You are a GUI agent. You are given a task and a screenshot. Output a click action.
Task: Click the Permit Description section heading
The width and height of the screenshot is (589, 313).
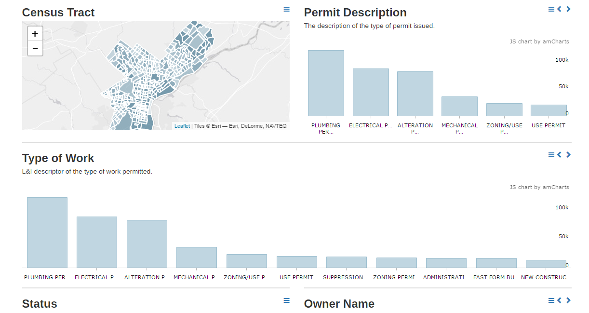pos(354,12)
